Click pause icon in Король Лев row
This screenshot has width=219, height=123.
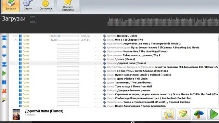(20, 52)
